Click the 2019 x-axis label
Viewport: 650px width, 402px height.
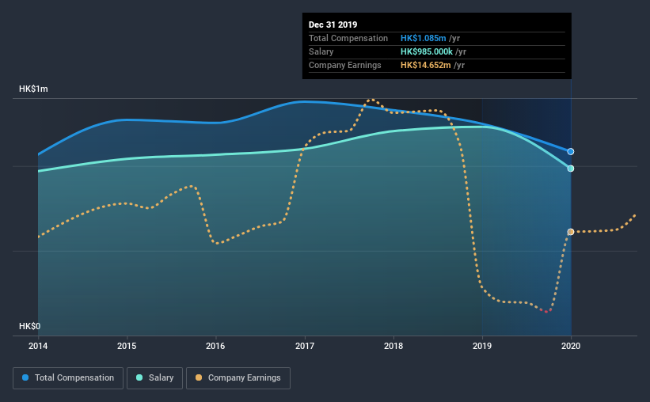482,346
